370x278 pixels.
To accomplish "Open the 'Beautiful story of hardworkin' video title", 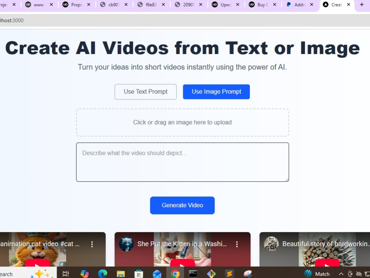I will click(326, 244).
